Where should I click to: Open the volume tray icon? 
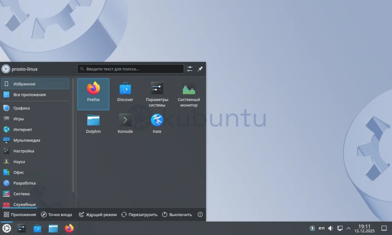[x=330, y=228]
